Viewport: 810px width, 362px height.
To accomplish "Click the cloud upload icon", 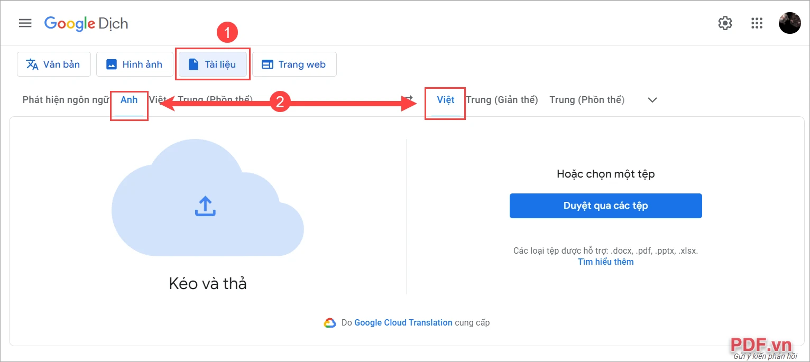I will pos(205,206).
